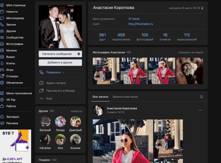Click the Музыка sidebar icon

click(x=2, y=50)
